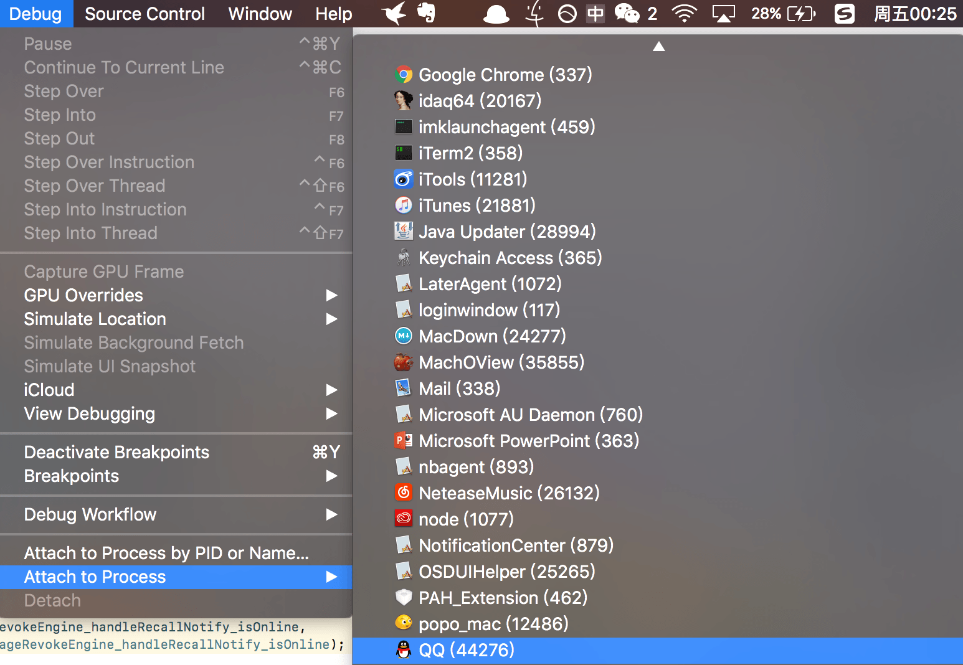Open the Source Control menu
The height and width of the screenshot is (665, 963).
pos(145,14)
